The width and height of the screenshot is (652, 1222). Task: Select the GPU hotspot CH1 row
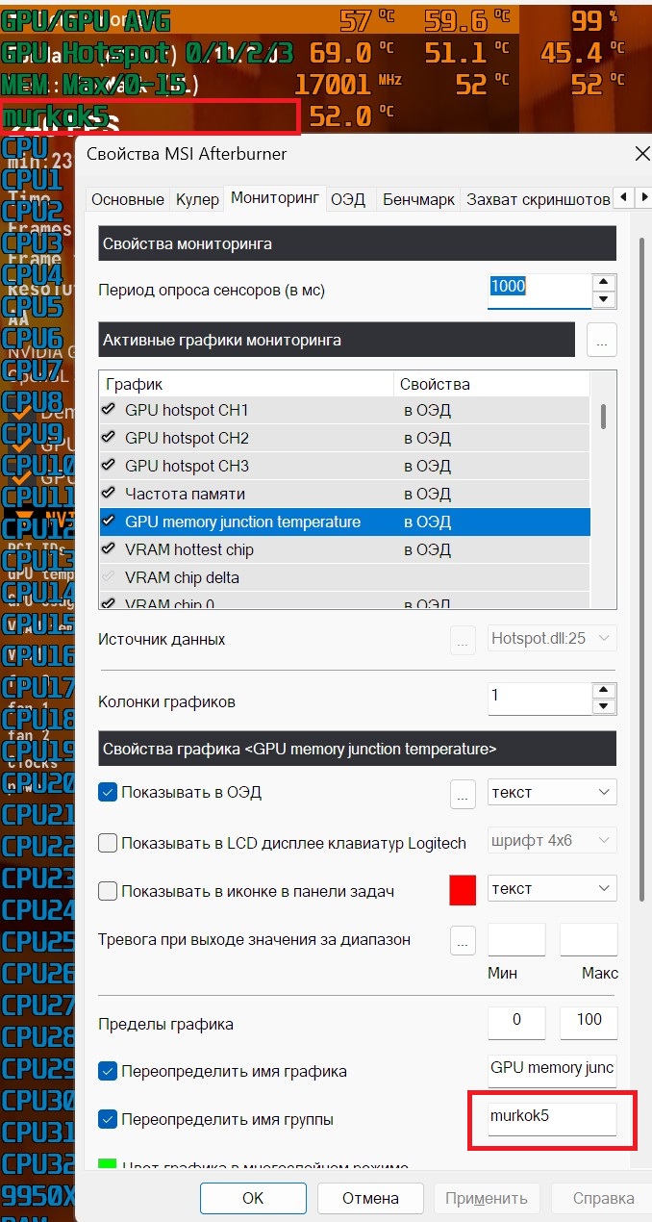344,410
